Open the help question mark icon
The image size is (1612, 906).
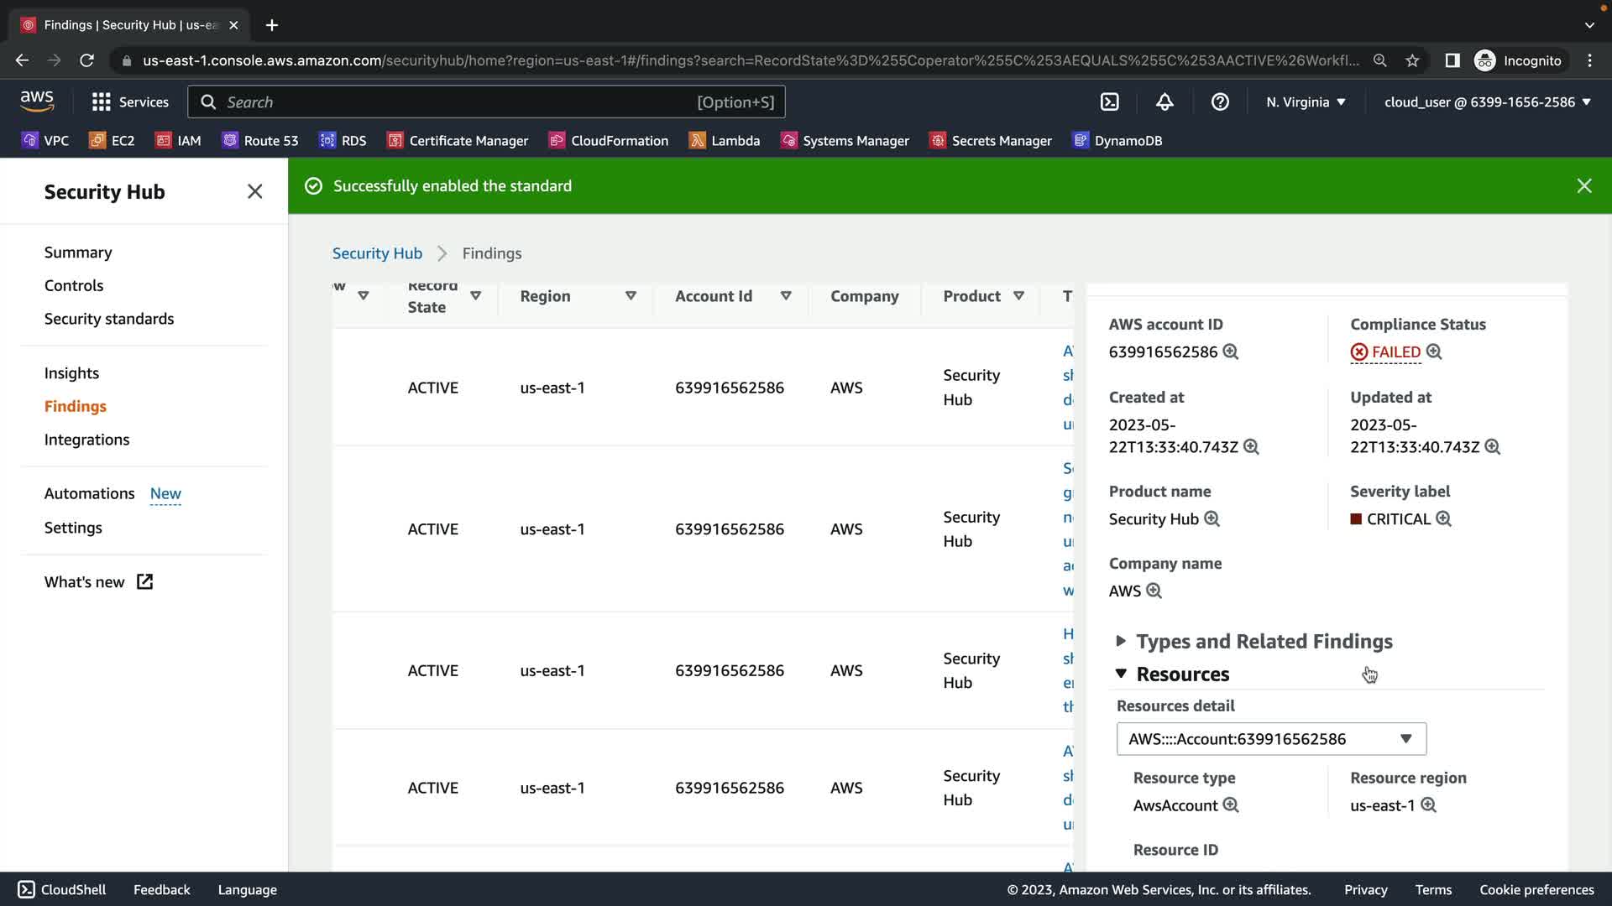[1220, 102]
